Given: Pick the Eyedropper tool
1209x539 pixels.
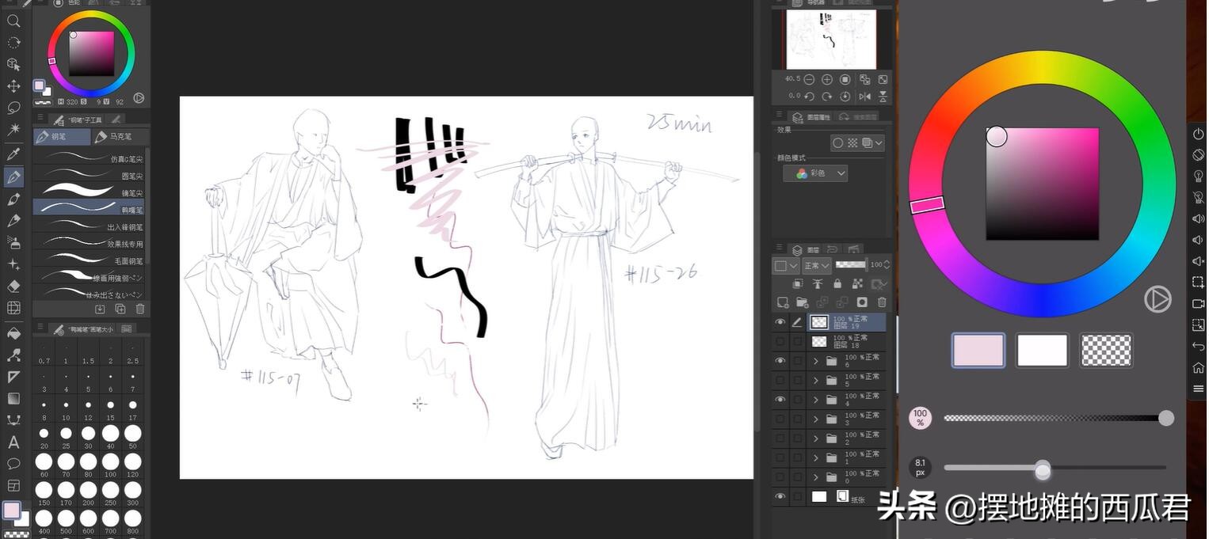Looking at the screenshot, I should (x=13, y=154).
